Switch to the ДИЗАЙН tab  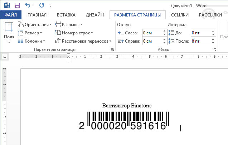[x=95, y=15]
